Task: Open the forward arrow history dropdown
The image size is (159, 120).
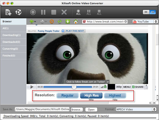Action: 46,21
